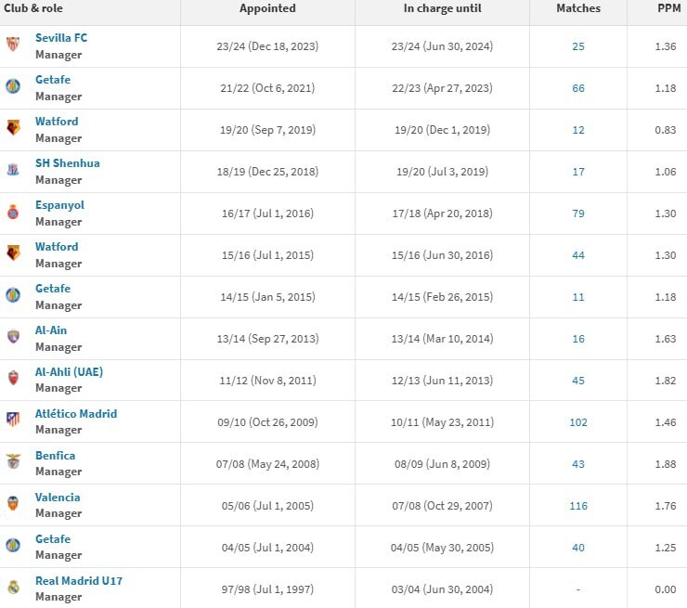Click the Appointed column header
The image size is (687, 608).
coord(267,8)
